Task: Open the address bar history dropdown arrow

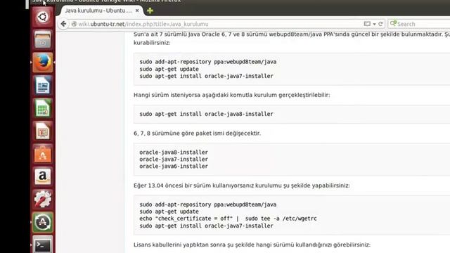Action: pos(374,24)
